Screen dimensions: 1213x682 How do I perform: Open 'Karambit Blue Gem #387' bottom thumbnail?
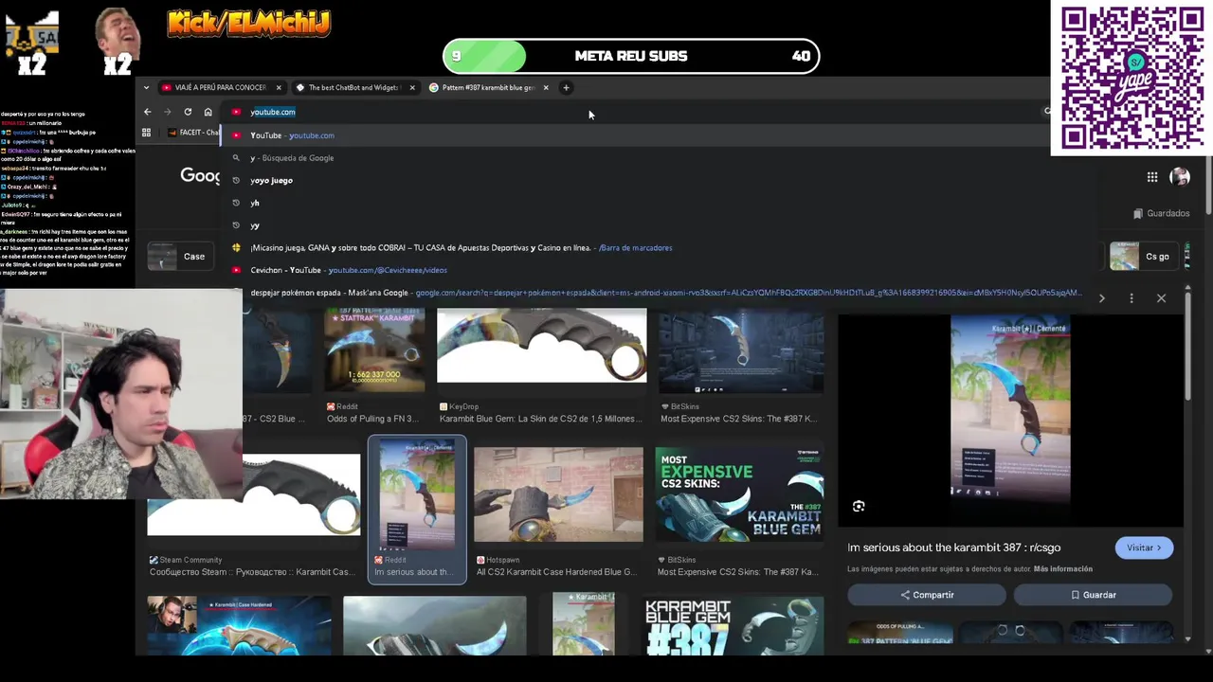coord(733,625)
